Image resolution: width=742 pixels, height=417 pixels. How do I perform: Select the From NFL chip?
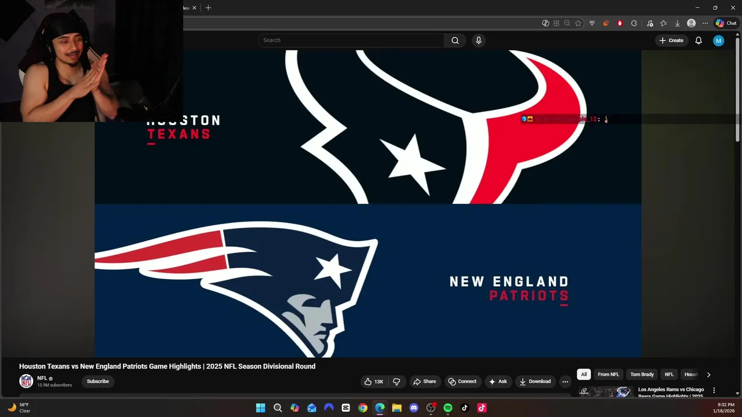click(608, 375)
